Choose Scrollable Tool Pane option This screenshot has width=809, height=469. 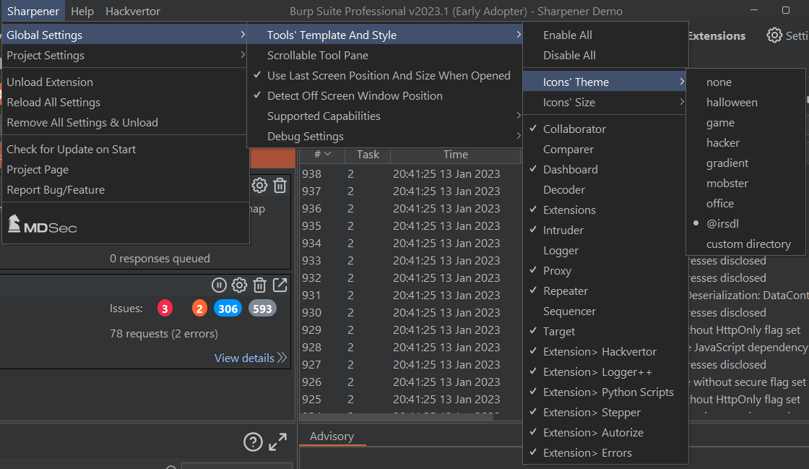point(384,55)
